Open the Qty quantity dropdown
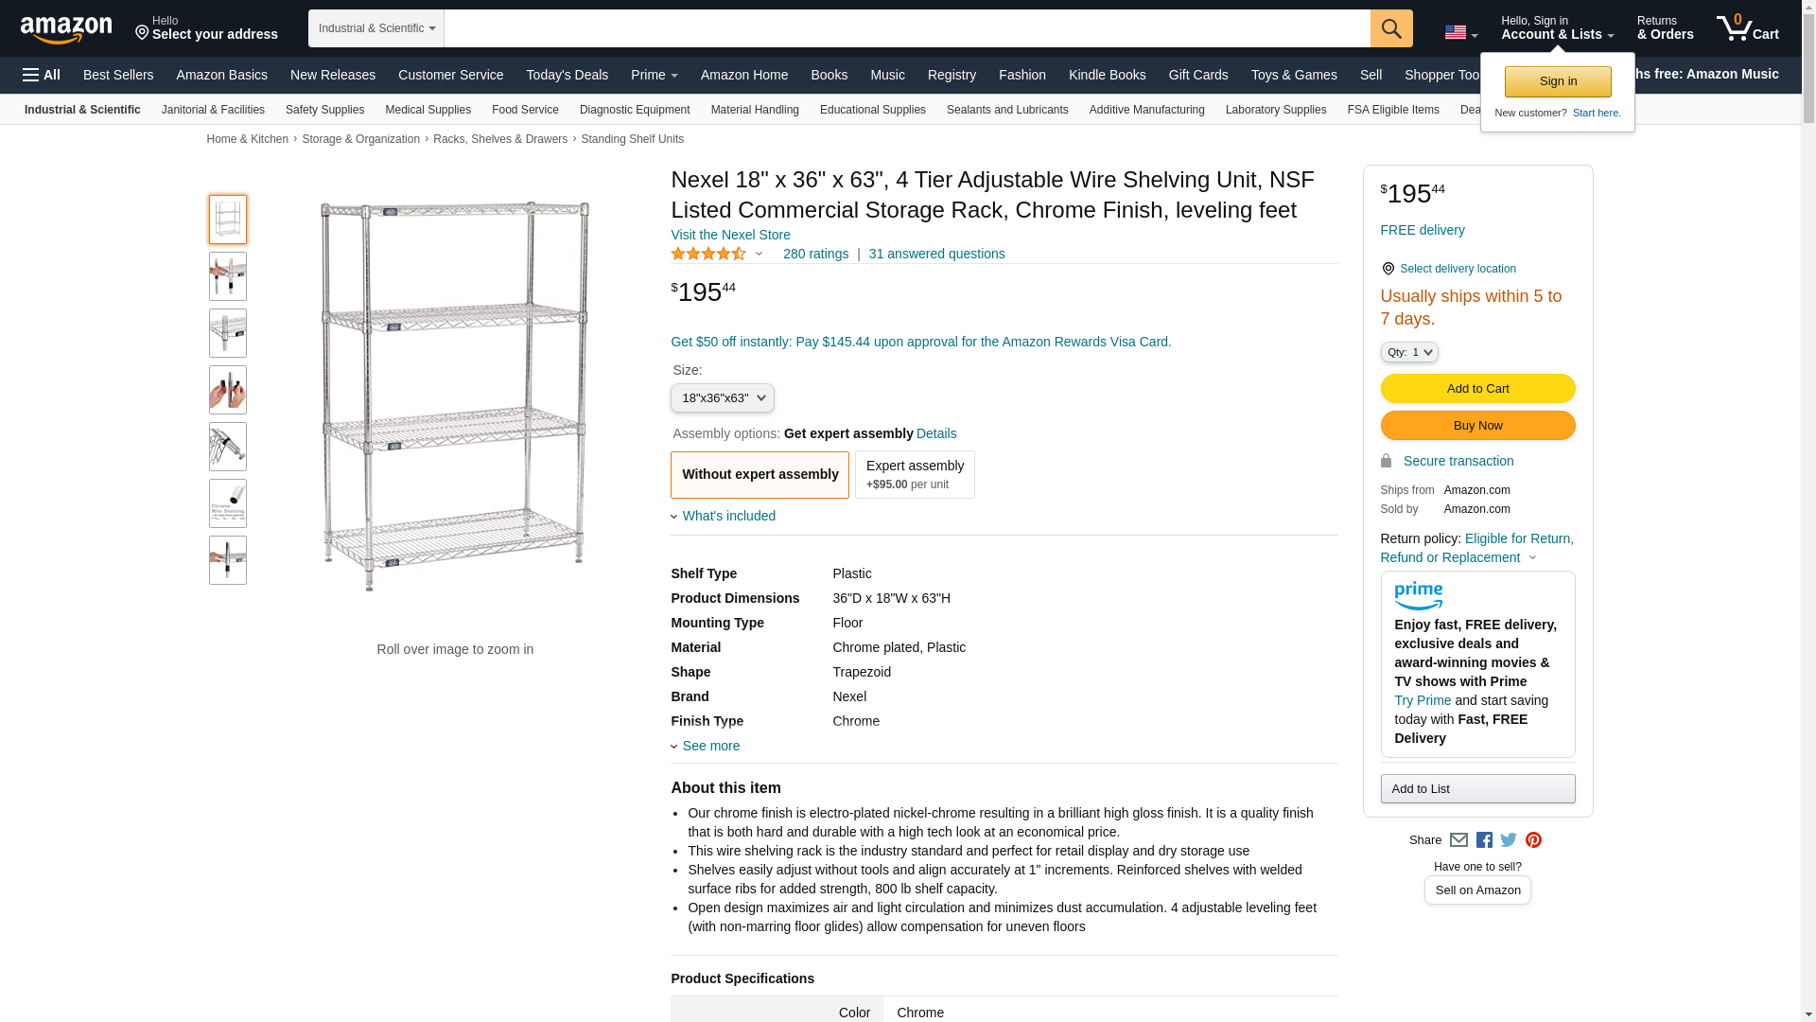Image resolution: width=1816 pixels, height=1022 pixels. pos(1409,352)
